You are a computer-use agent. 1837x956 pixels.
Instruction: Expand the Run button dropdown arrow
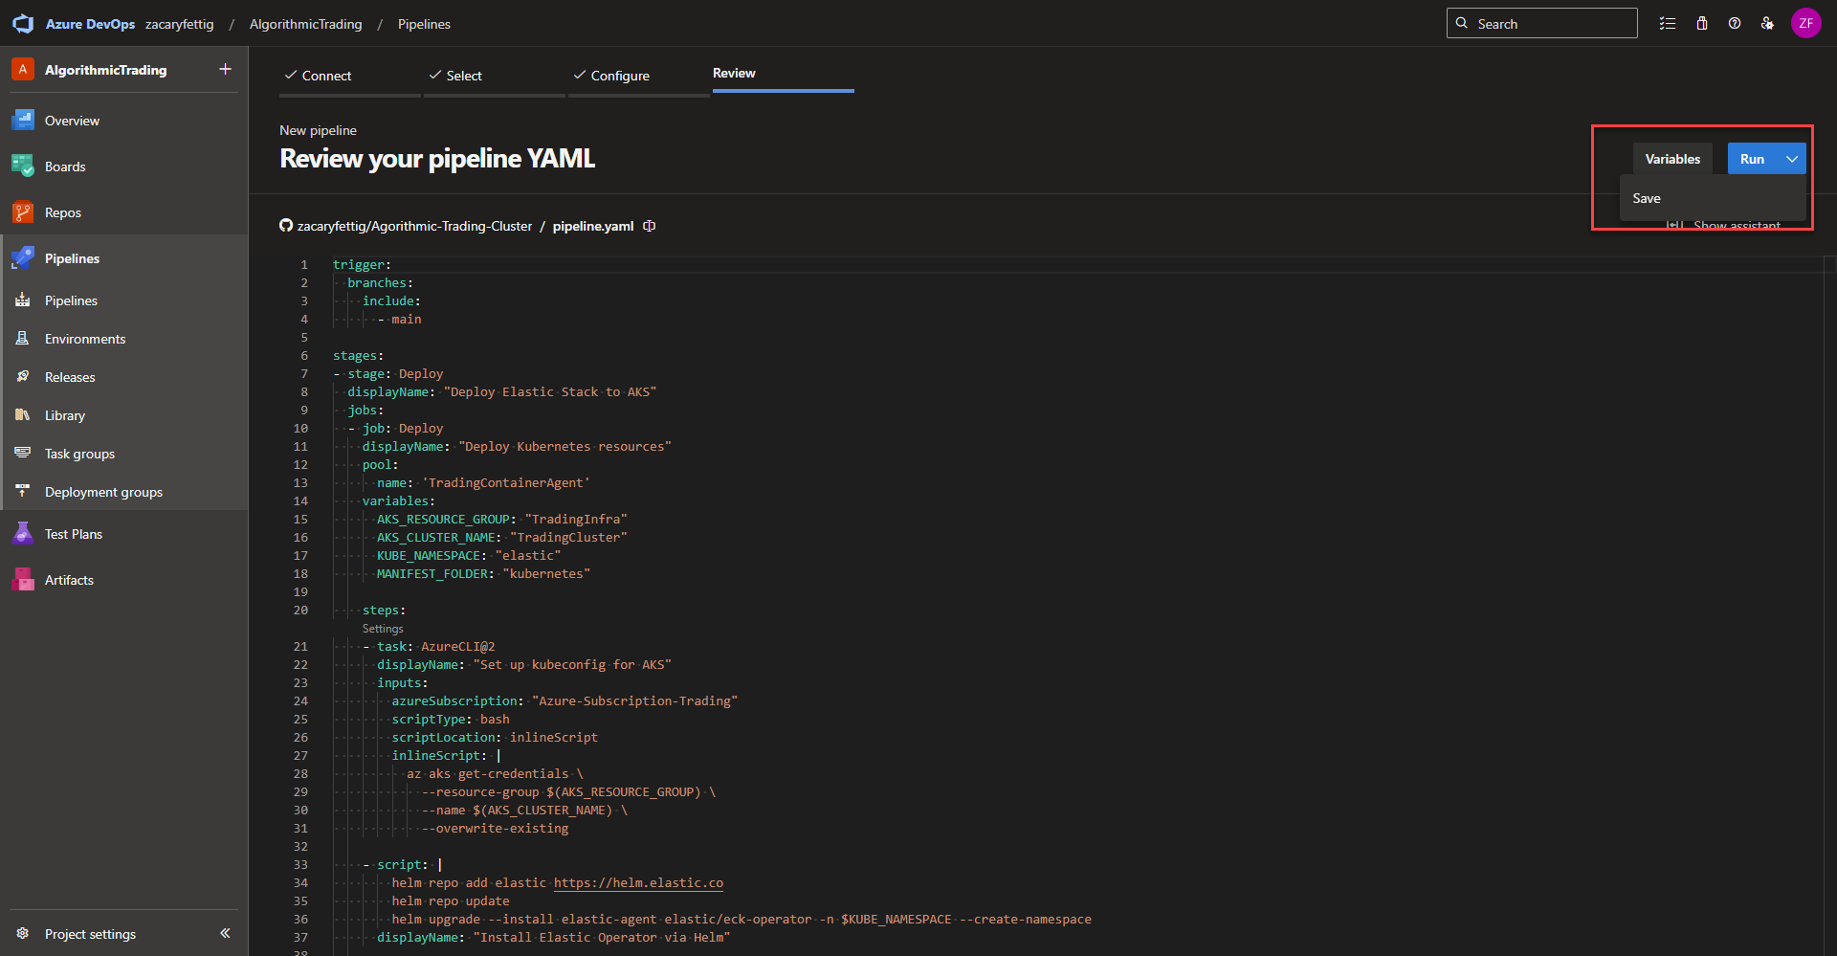[x=1792, y=159]
